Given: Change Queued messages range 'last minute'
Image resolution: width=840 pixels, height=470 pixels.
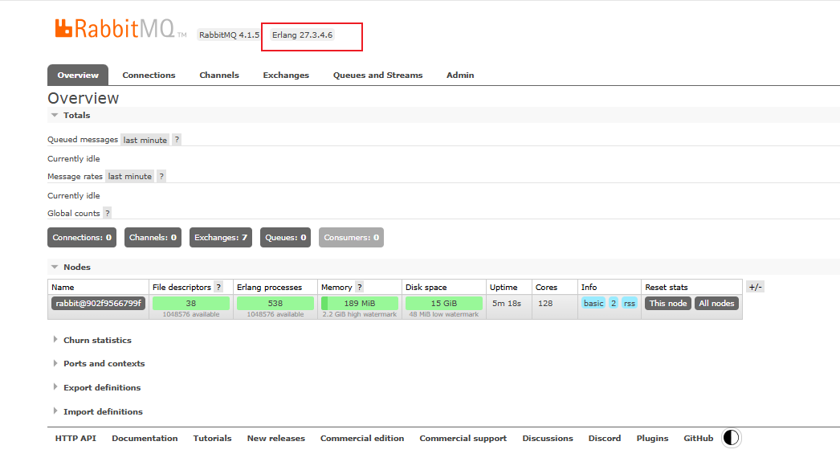Looking at the screenshot, I should [x=145, y=140].
